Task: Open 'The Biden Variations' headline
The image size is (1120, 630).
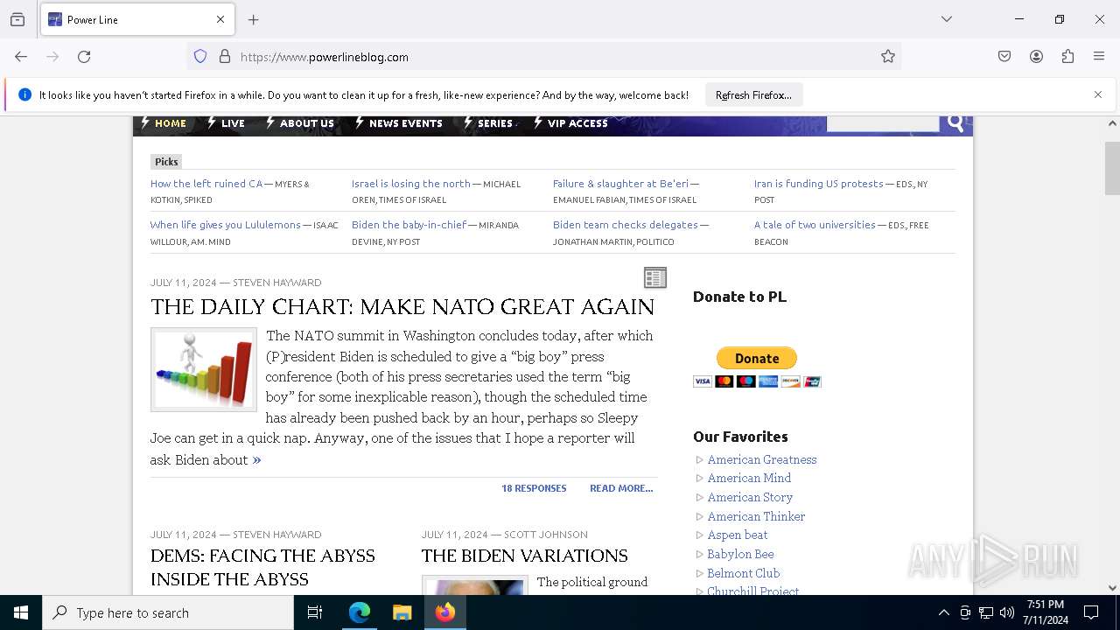Action: 525,556
